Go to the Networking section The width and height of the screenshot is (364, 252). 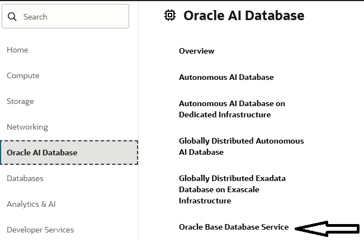pos(27,127)
